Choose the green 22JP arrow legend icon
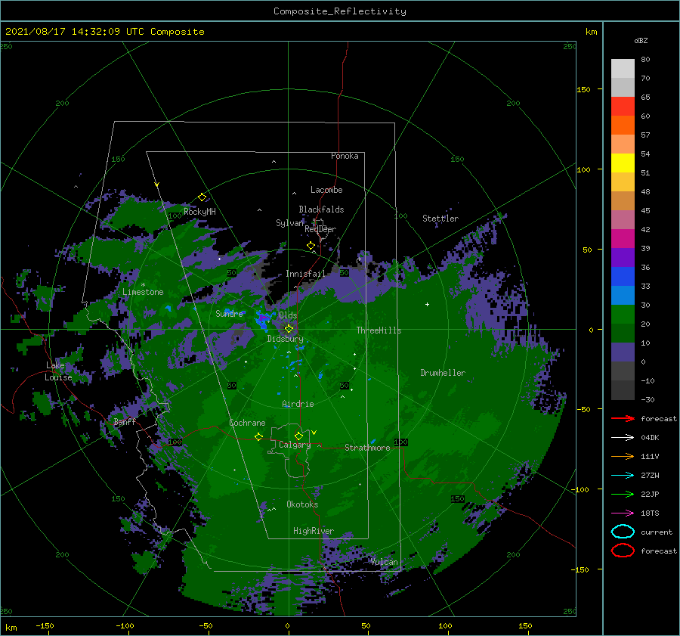Viewport: 680px width, 636px height. (x=623, y=494)
